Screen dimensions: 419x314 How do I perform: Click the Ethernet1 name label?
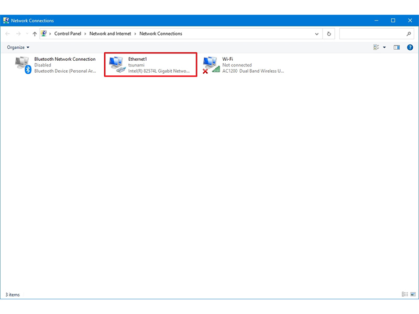coord(137,59)
